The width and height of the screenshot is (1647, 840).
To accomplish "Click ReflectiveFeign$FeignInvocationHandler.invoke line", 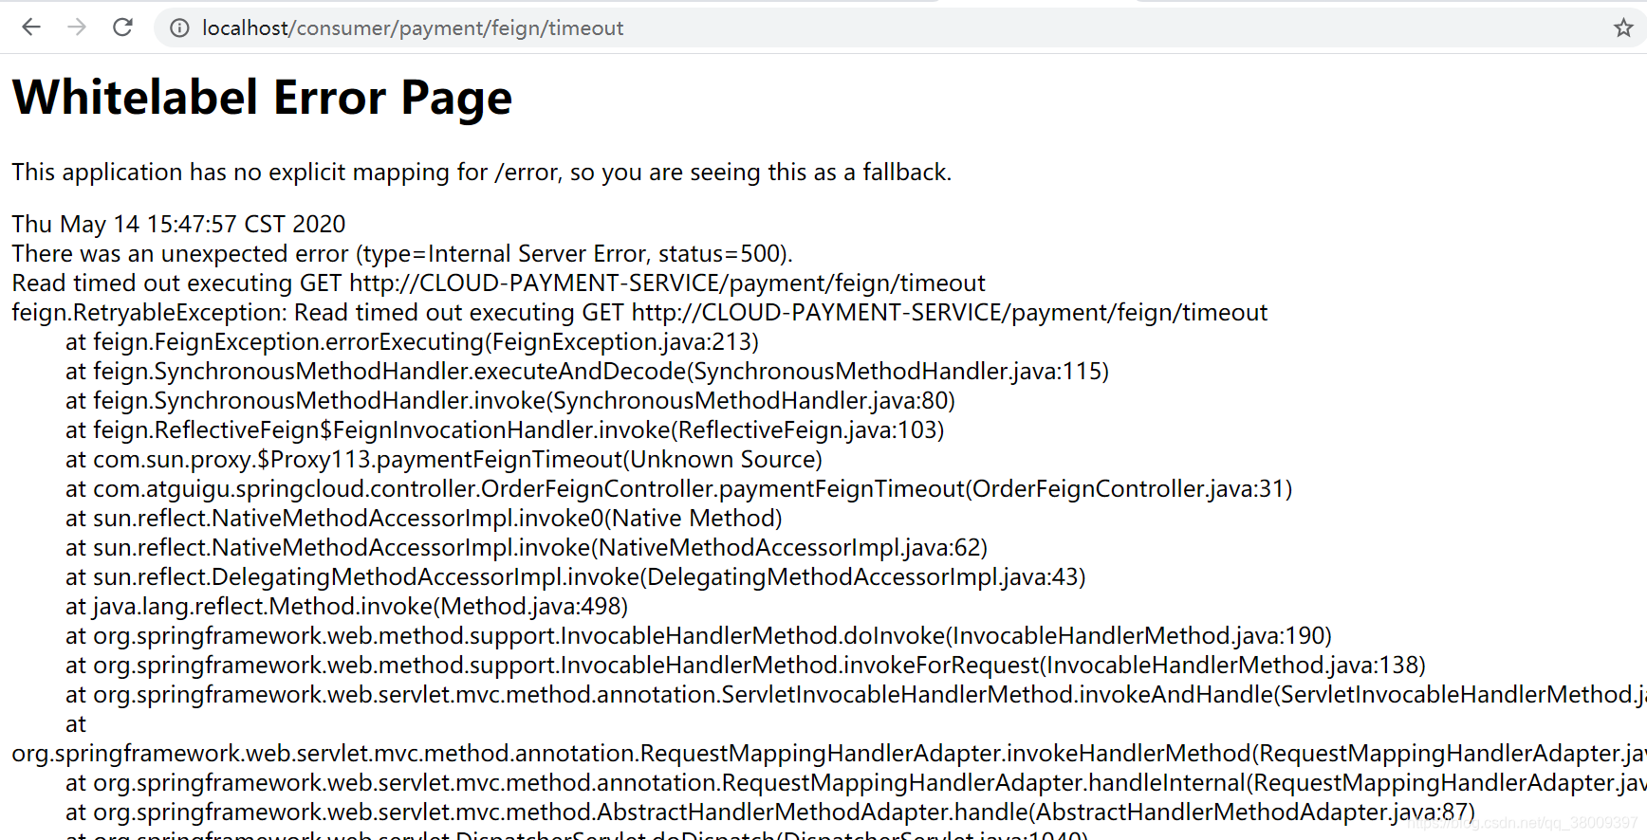I will click(505, 429).
